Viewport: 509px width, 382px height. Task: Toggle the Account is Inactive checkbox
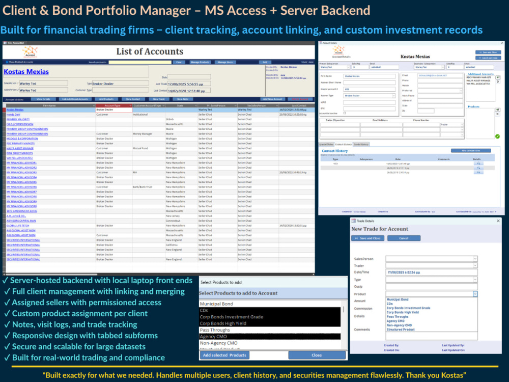(345, 113)
